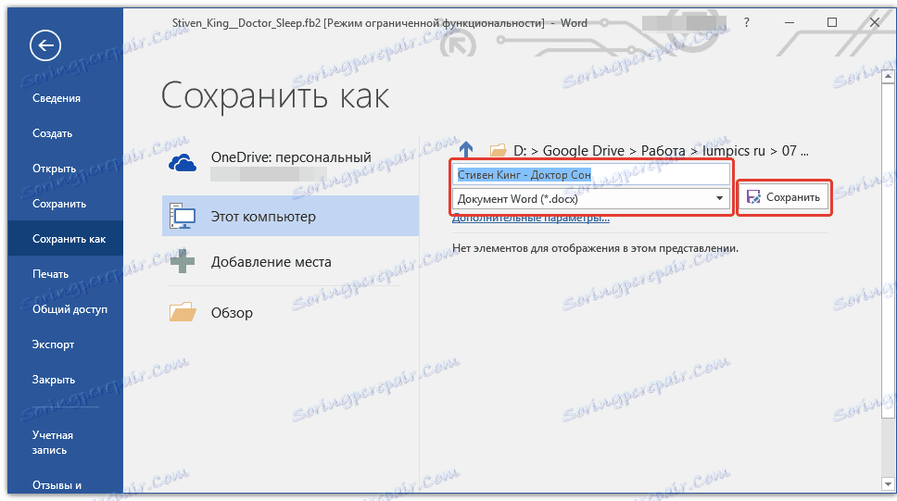Click the file name field
The image size is (897, 501).
(591, 175)
